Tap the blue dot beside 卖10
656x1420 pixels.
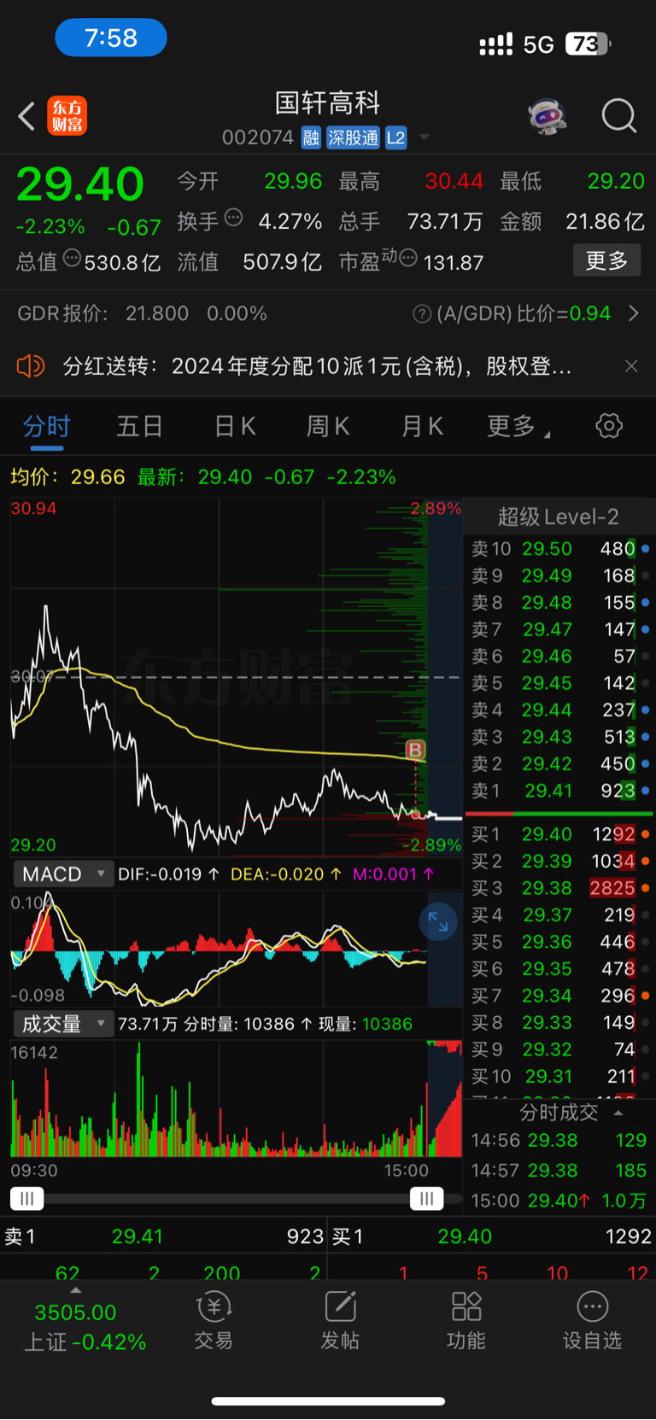coord(646,549)
